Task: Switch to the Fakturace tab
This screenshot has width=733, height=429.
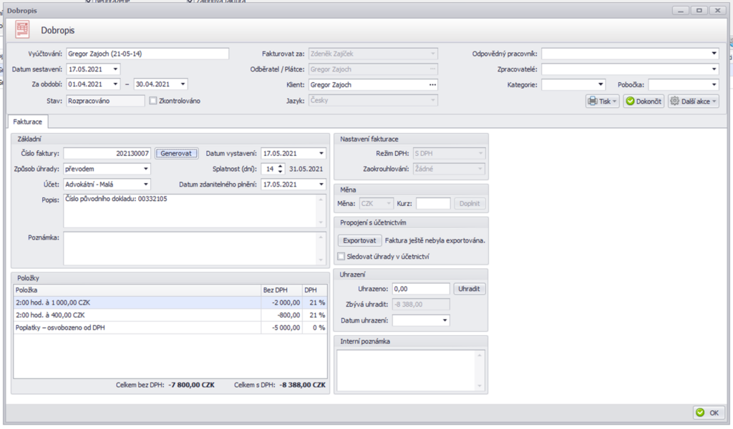Action: [x=28, y=122]
